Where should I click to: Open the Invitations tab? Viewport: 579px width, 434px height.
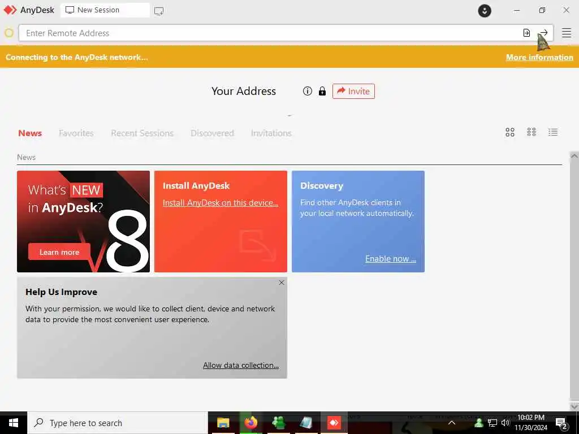click(x=271, y=133)
